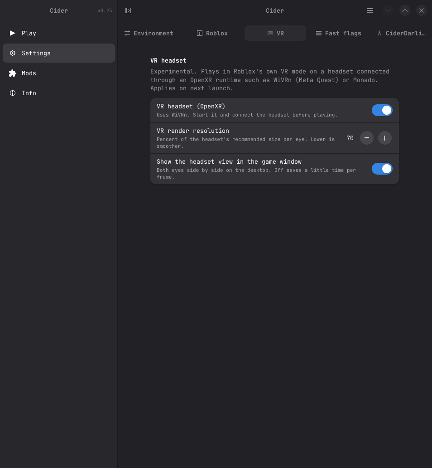This screenshot has width=432, height=468.
Task: Click the Settings gear icon
Action: pos(13,53)
